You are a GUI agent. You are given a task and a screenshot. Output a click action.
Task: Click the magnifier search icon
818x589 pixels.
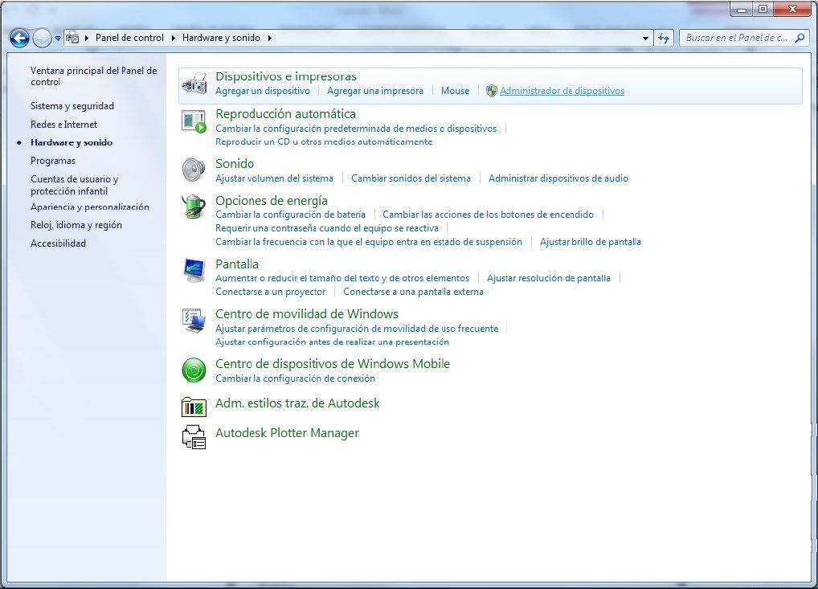[800, 38]
